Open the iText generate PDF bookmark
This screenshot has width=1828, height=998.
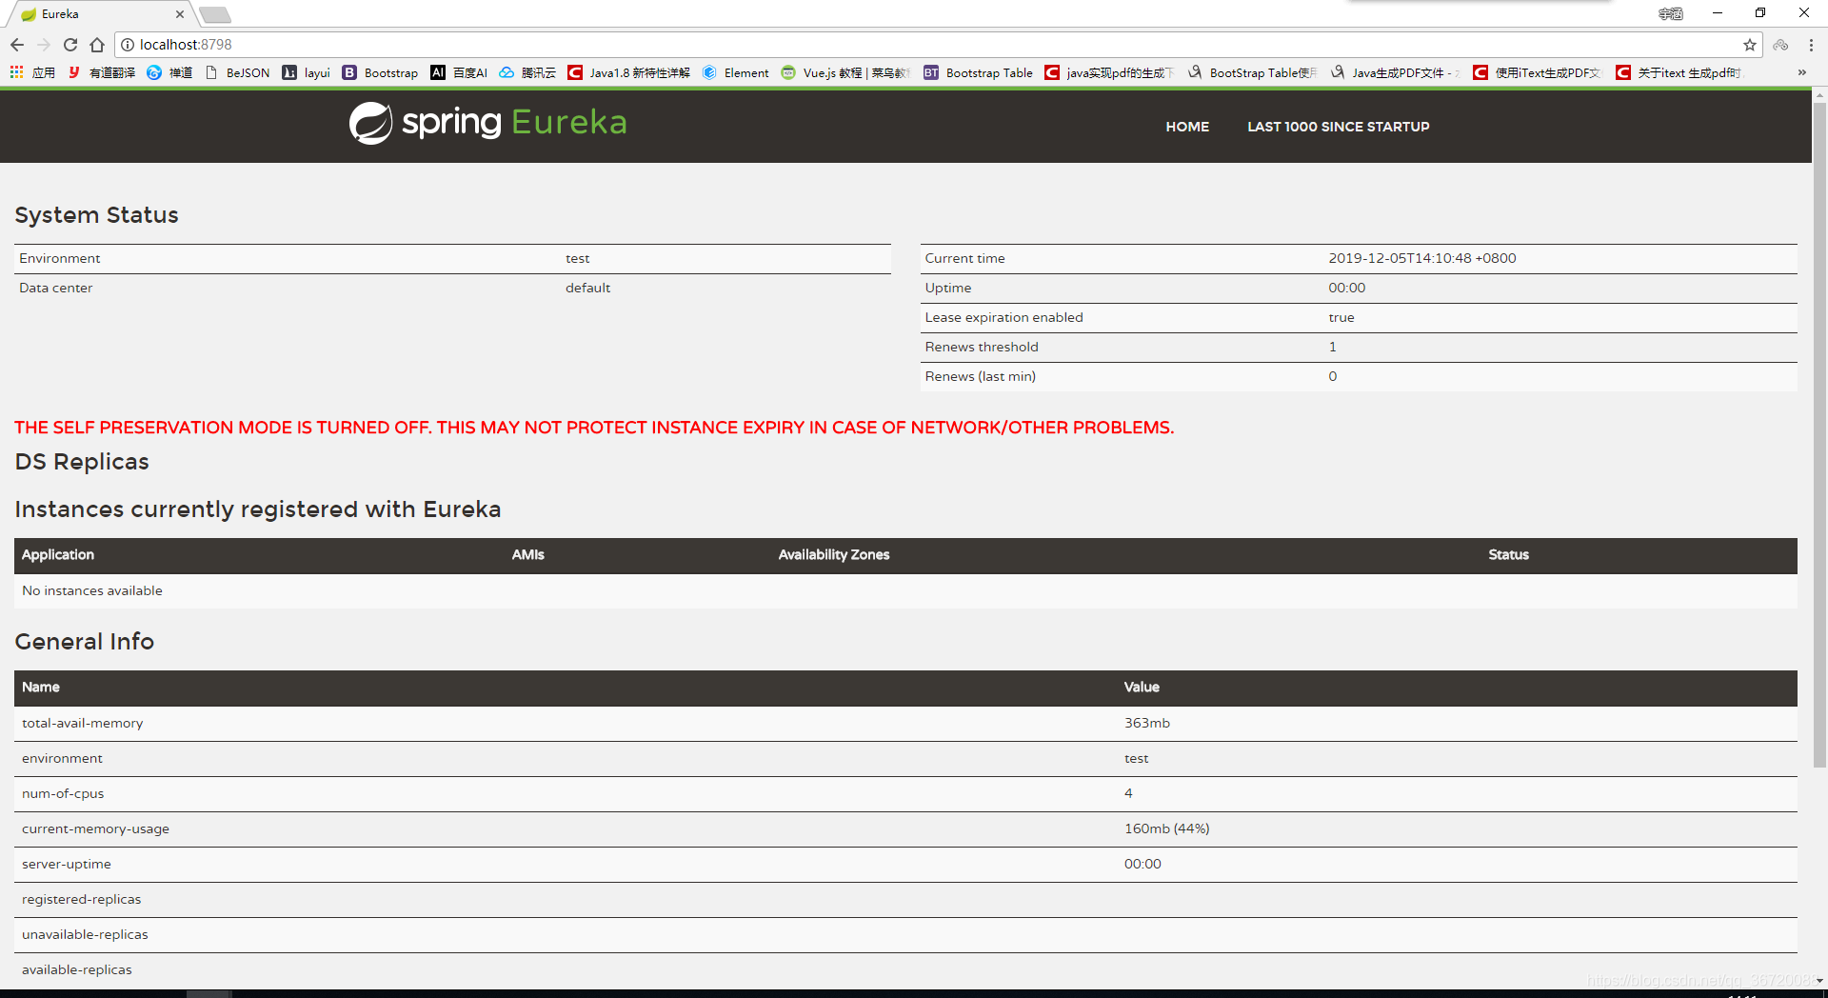pos(1539,72)
